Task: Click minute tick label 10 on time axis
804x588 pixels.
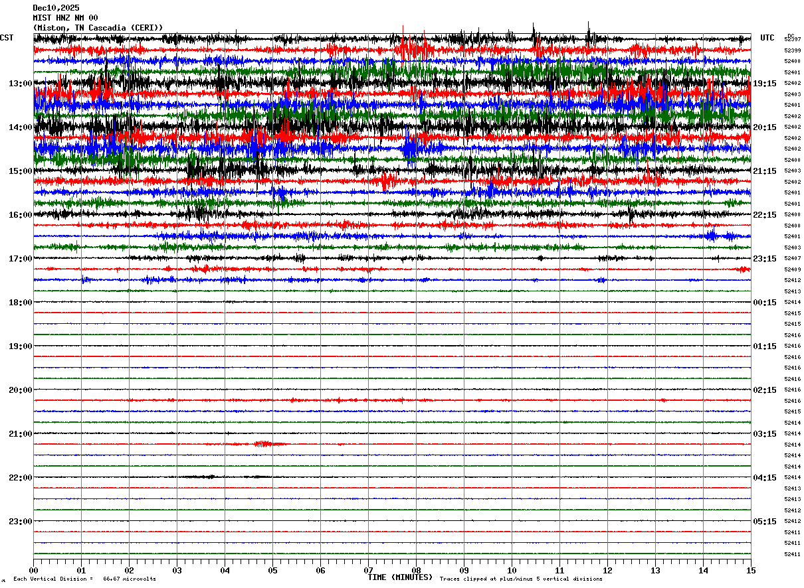Action: [x=512, y=570]
